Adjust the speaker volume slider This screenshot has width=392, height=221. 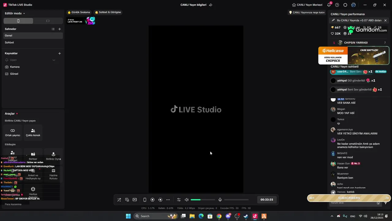point(203,200)
